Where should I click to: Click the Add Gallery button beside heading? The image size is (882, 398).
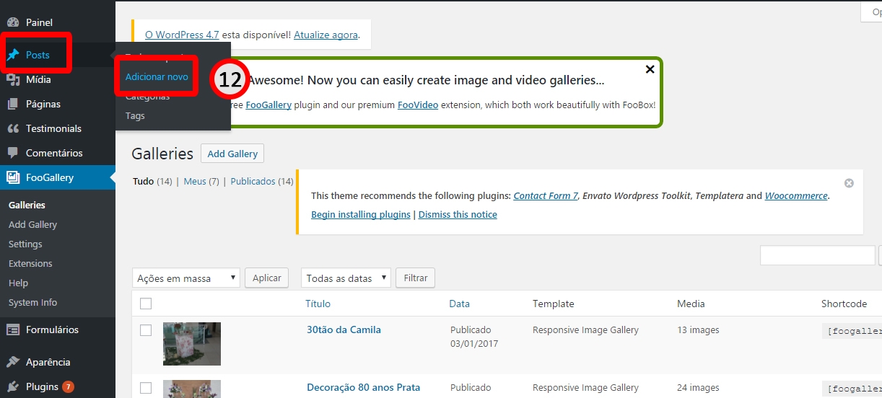pos(232,154)
